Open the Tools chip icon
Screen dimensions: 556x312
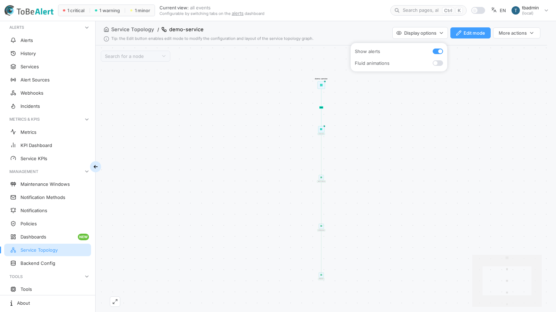(x=13, y=289)
